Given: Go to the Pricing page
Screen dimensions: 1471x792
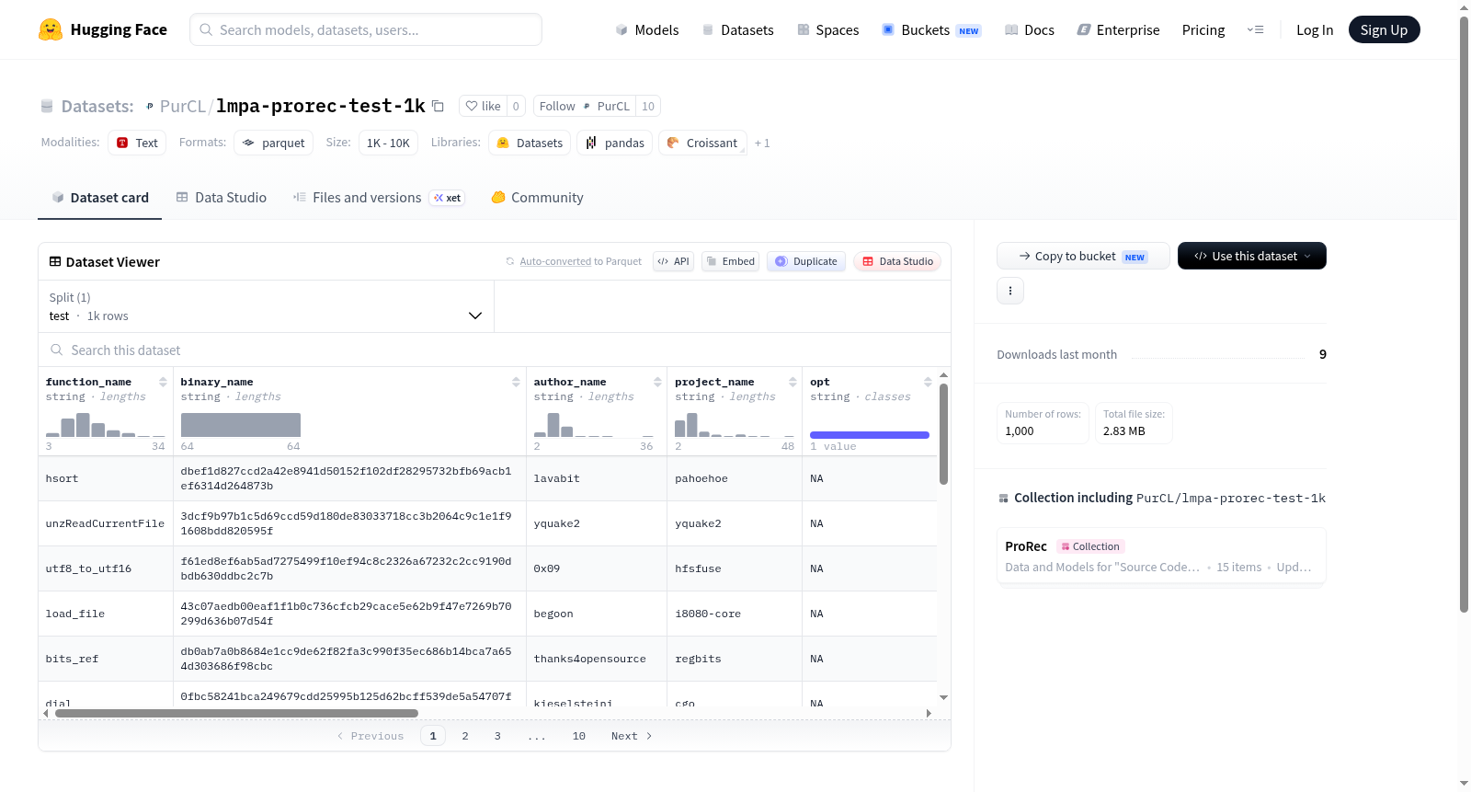Looking at the screenshot, I should (1203, 30).
